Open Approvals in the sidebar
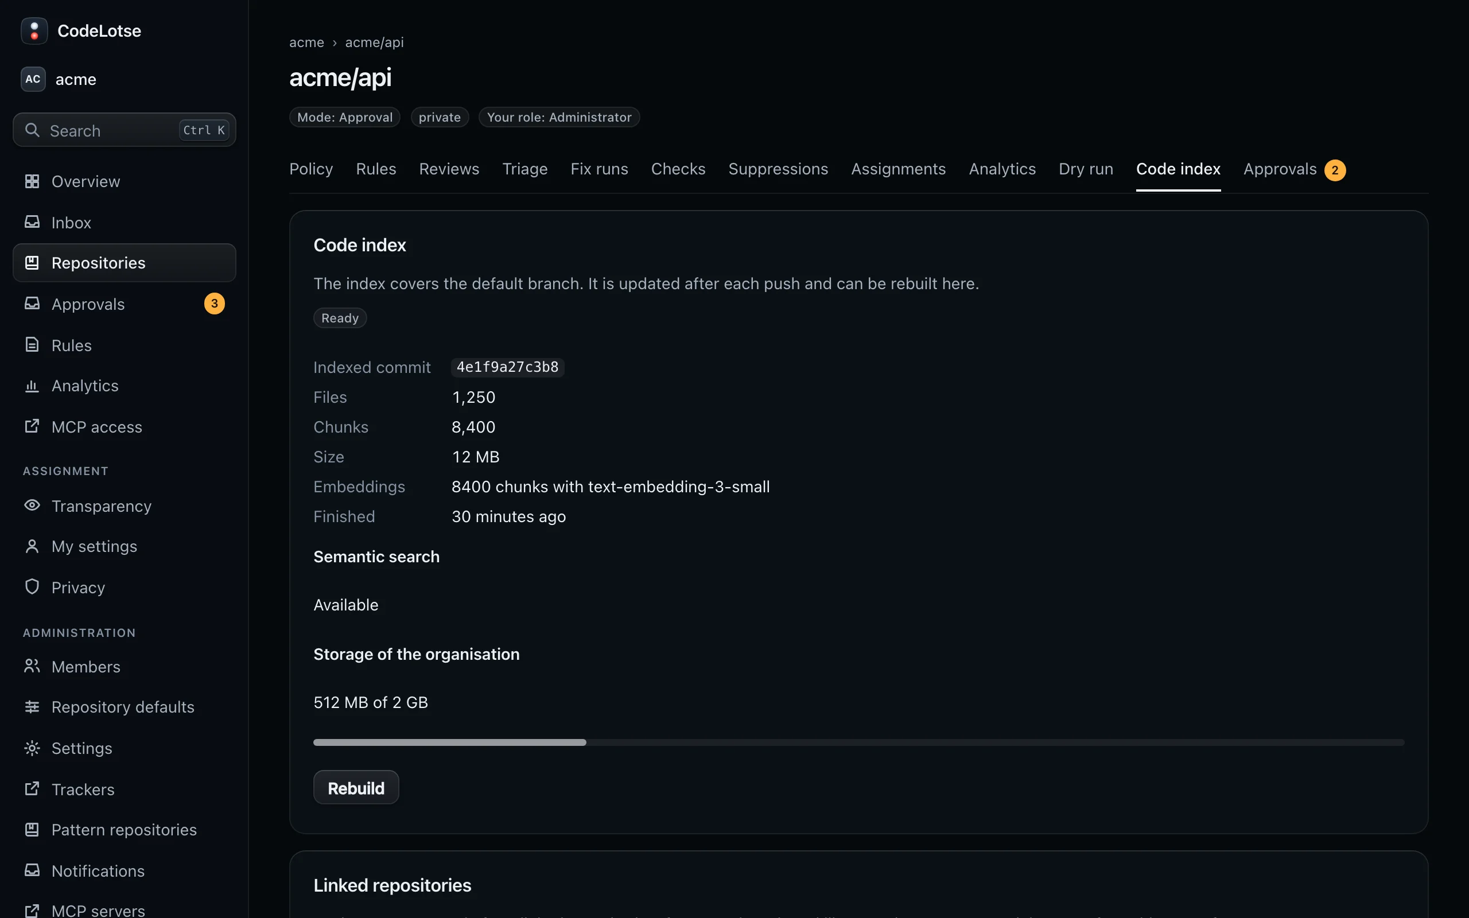 pos(125,304)
